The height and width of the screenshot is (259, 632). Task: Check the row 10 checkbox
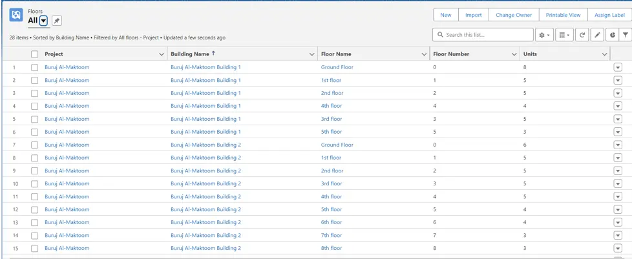(35, 183)
